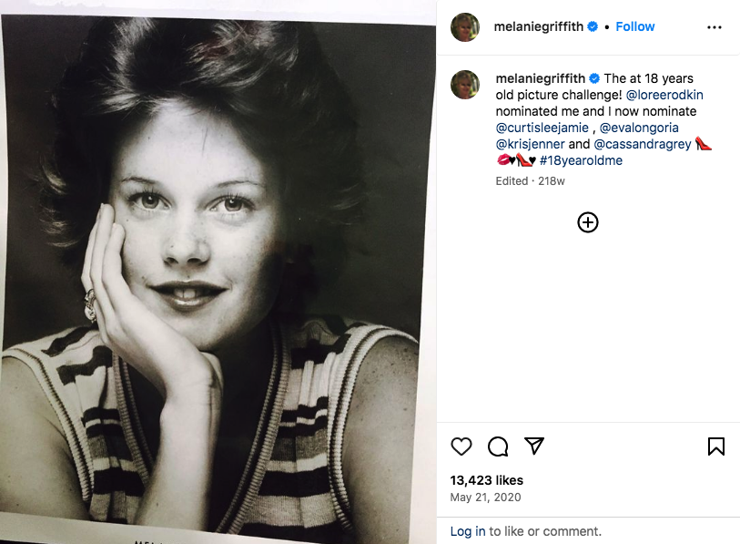Share the post with paper plane icon
The width and height of the screenshot is (740, 544).
pyautogui.click(x=534, y=446)
